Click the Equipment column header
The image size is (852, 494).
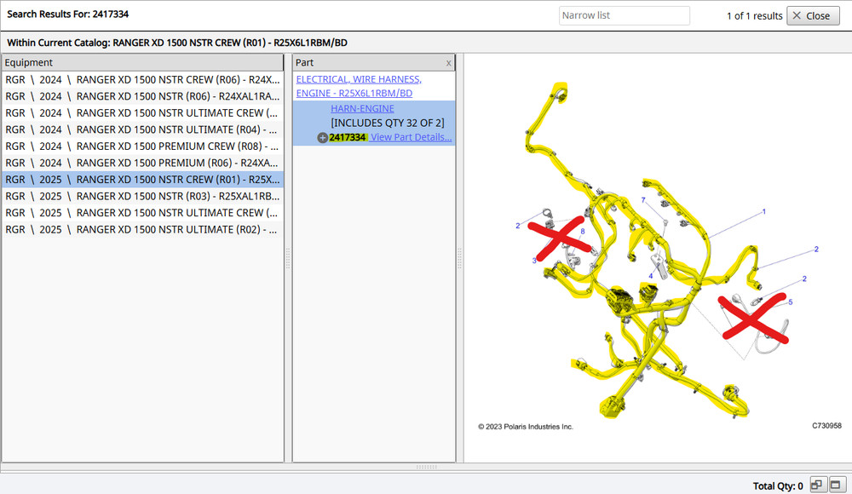[x=142, y=62]
